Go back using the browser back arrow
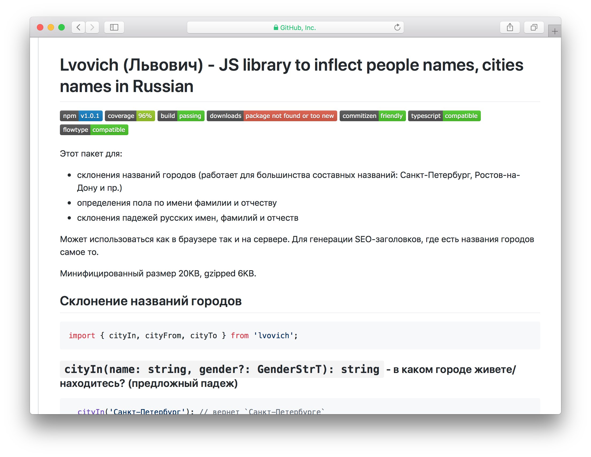The height and width of the screenshot is (457, 591). click(x=78, y=27)
